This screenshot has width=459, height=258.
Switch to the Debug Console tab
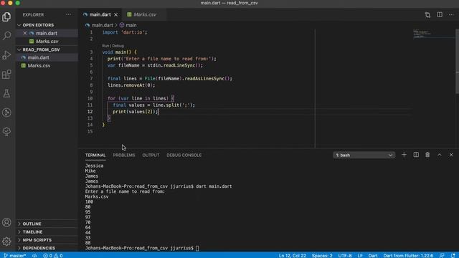(184, 155)
